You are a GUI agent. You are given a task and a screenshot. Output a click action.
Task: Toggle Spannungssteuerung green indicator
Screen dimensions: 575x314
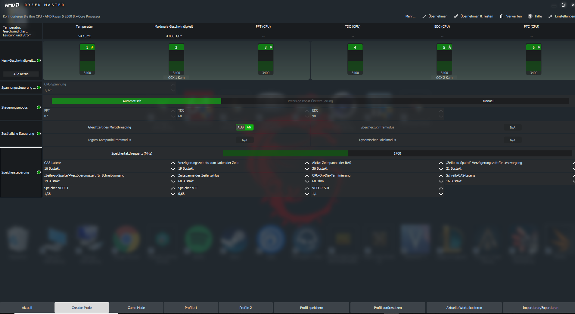(39, 88)
